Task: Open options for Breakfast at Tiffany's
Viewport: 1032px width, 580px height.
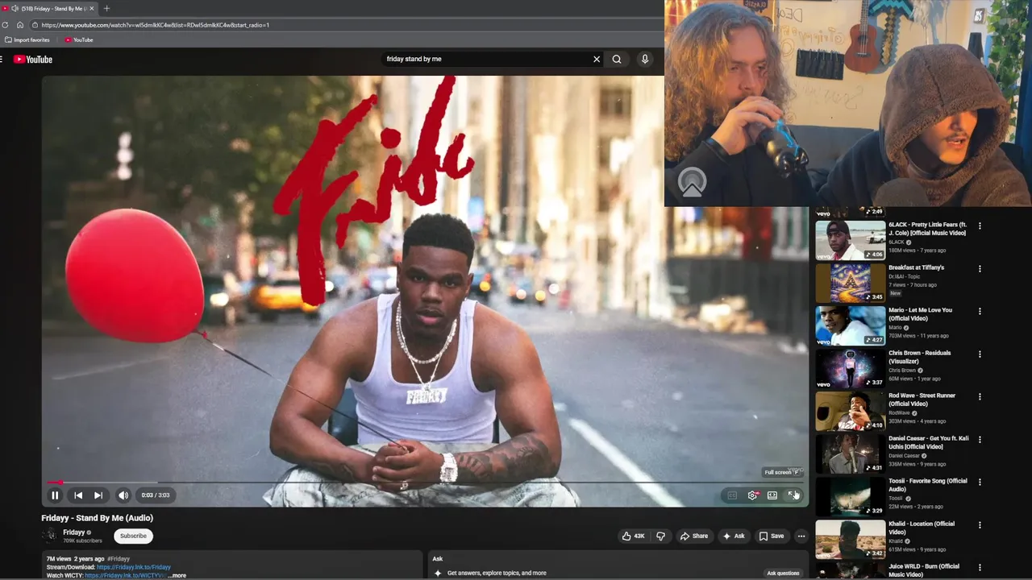Action: click(980, 269)
